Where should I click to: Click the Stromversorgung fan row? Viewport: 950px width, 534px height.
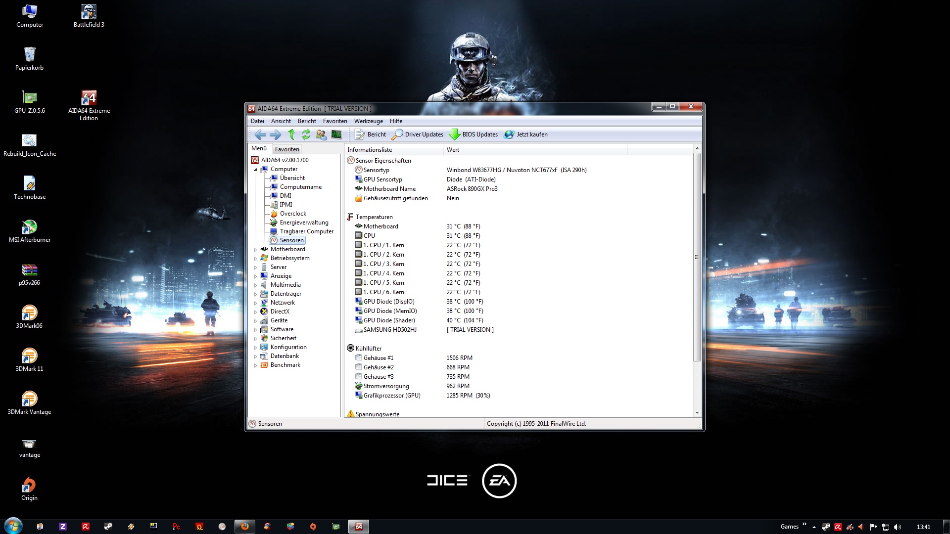tap(518, 386)
